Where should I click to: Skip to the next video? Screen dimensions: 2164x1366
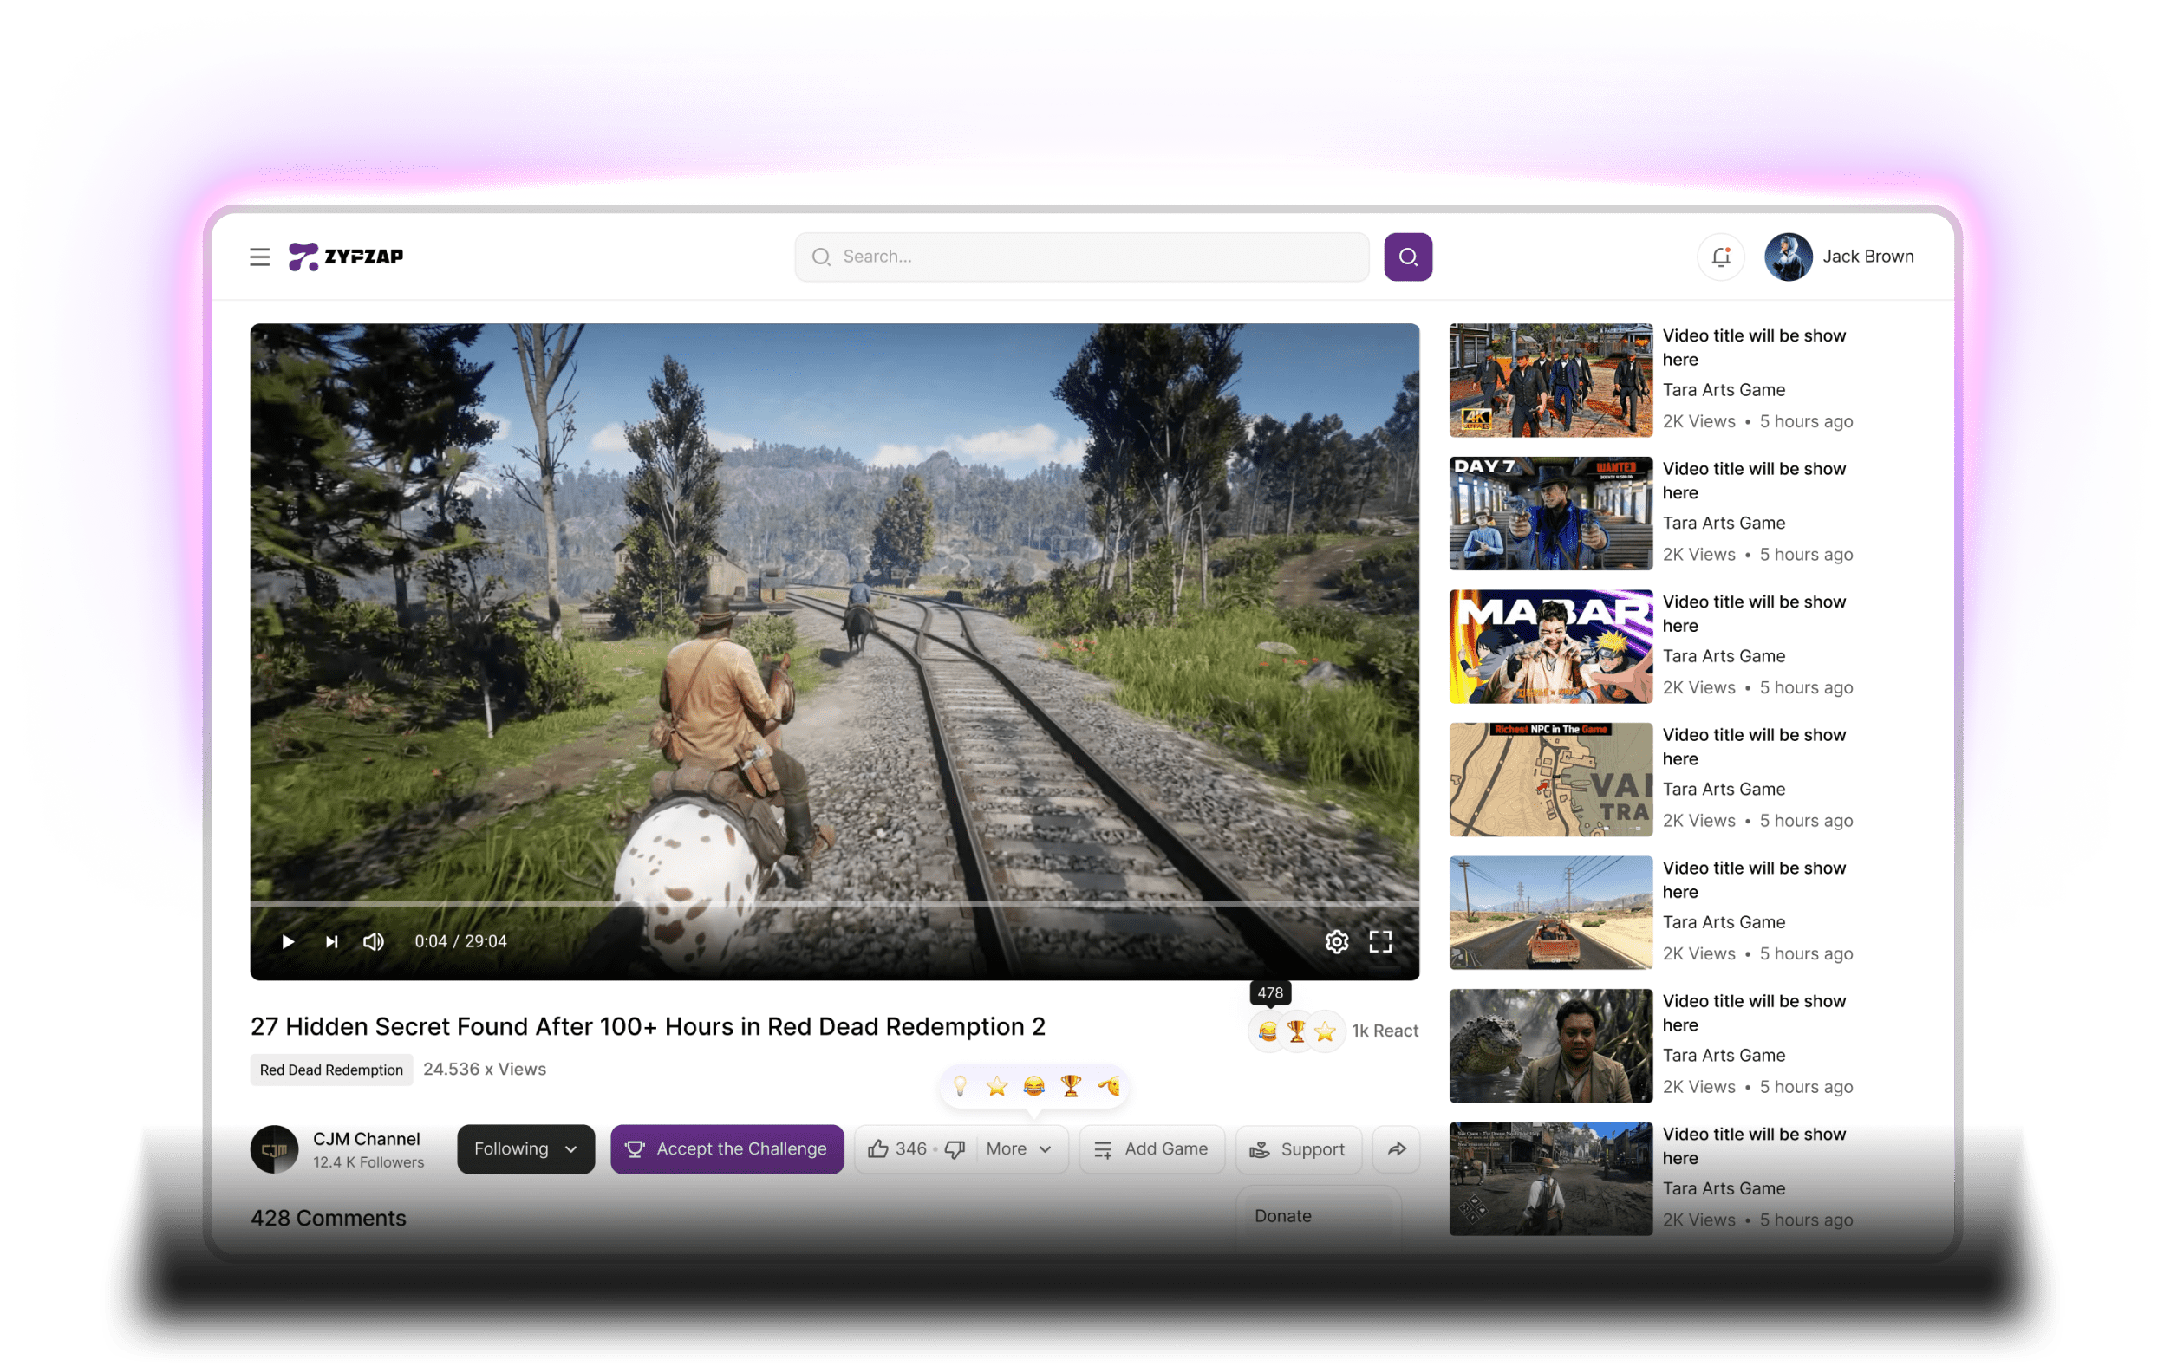(x=331, y=942)
